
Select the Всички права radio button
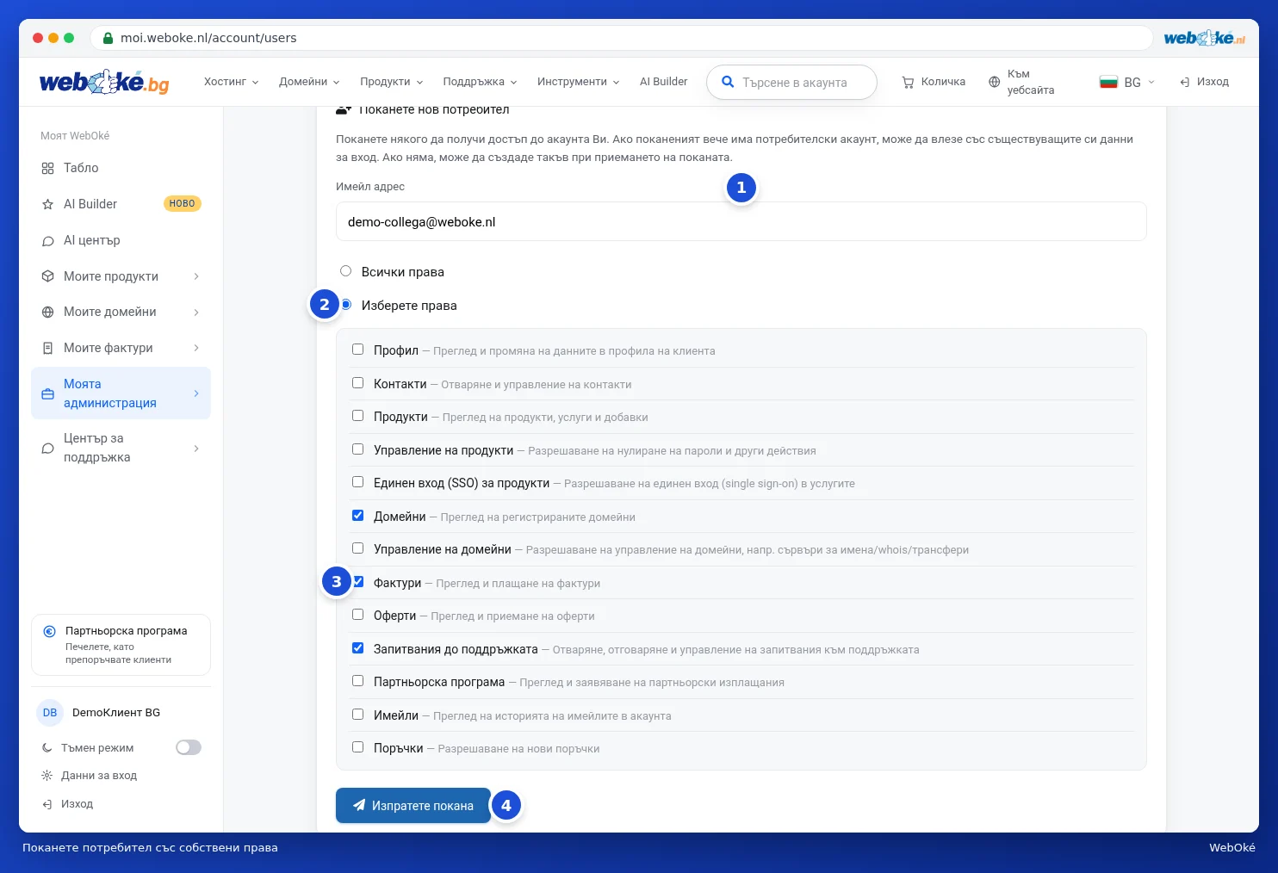[x=345, y=271]
